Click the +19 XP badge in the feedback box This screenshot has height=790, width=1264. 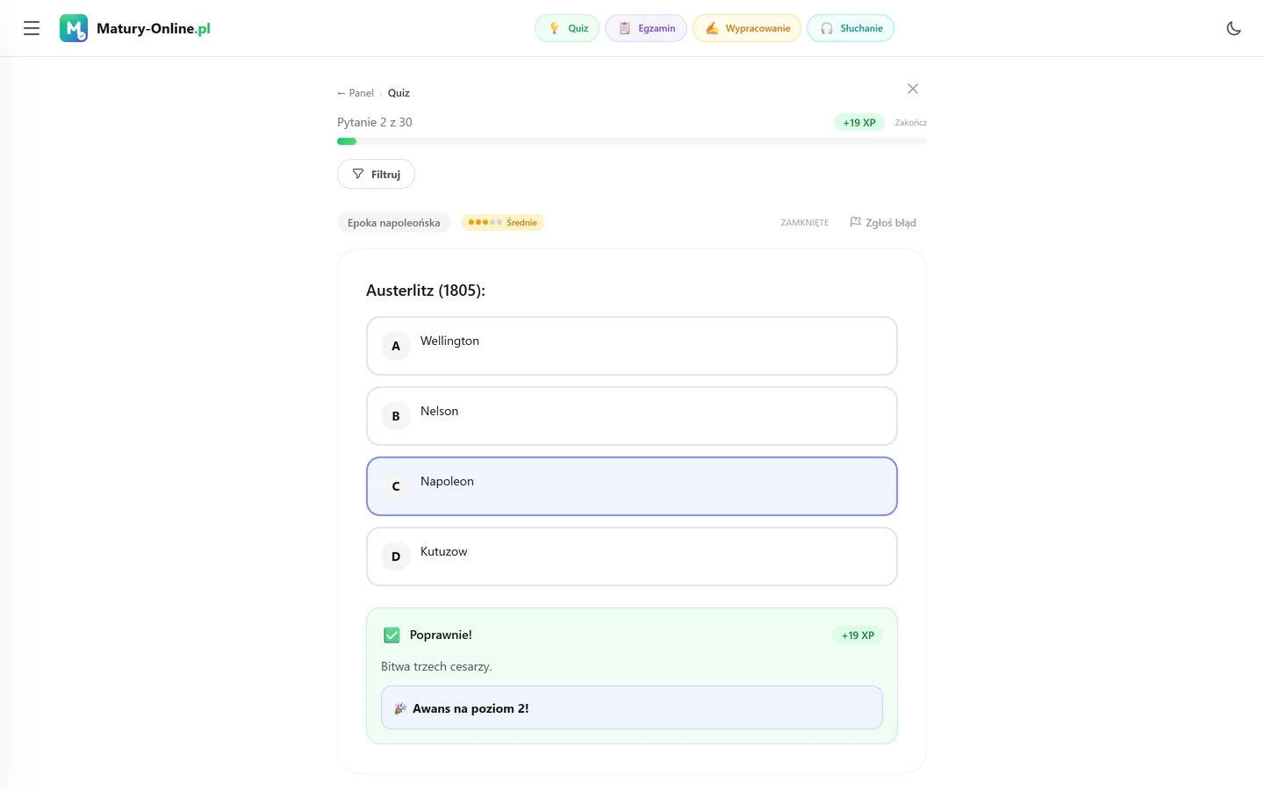[x=858, y=636]
